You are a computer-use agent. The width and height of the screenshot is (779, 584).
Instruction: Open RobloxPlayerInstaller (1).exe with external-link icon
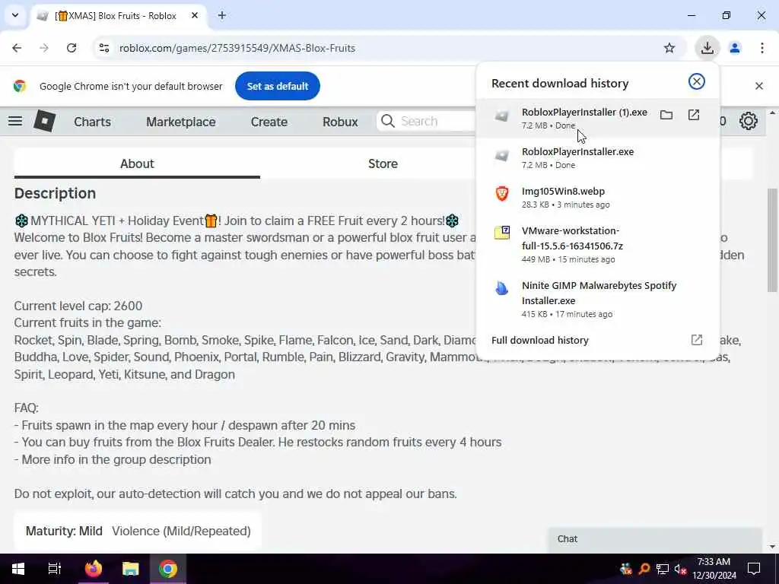pyautogui.click(x=694, y=116)
